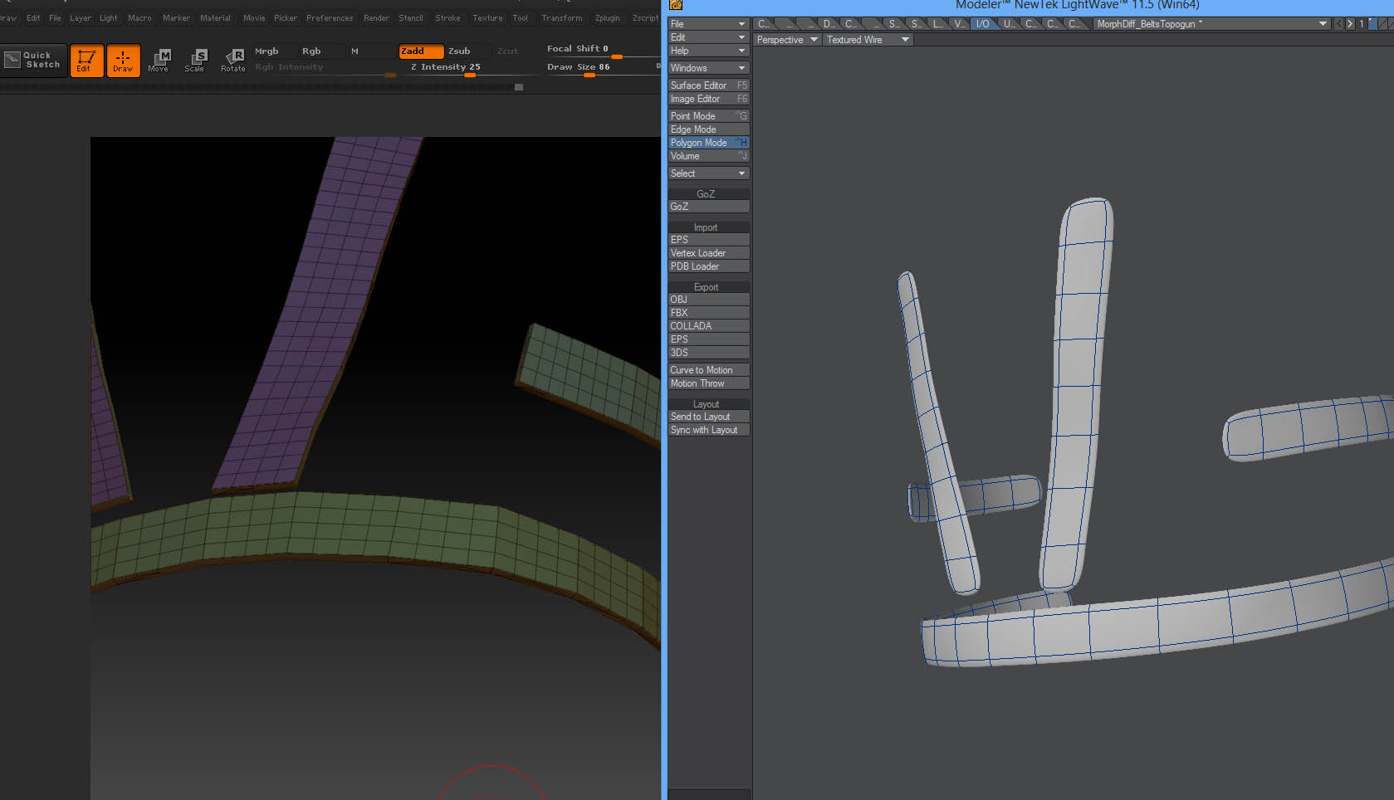Open the Edit dropdown in Modeler
Image resolution: width=1394 pixels, height=800 pixels.
(x=708, y=37)
